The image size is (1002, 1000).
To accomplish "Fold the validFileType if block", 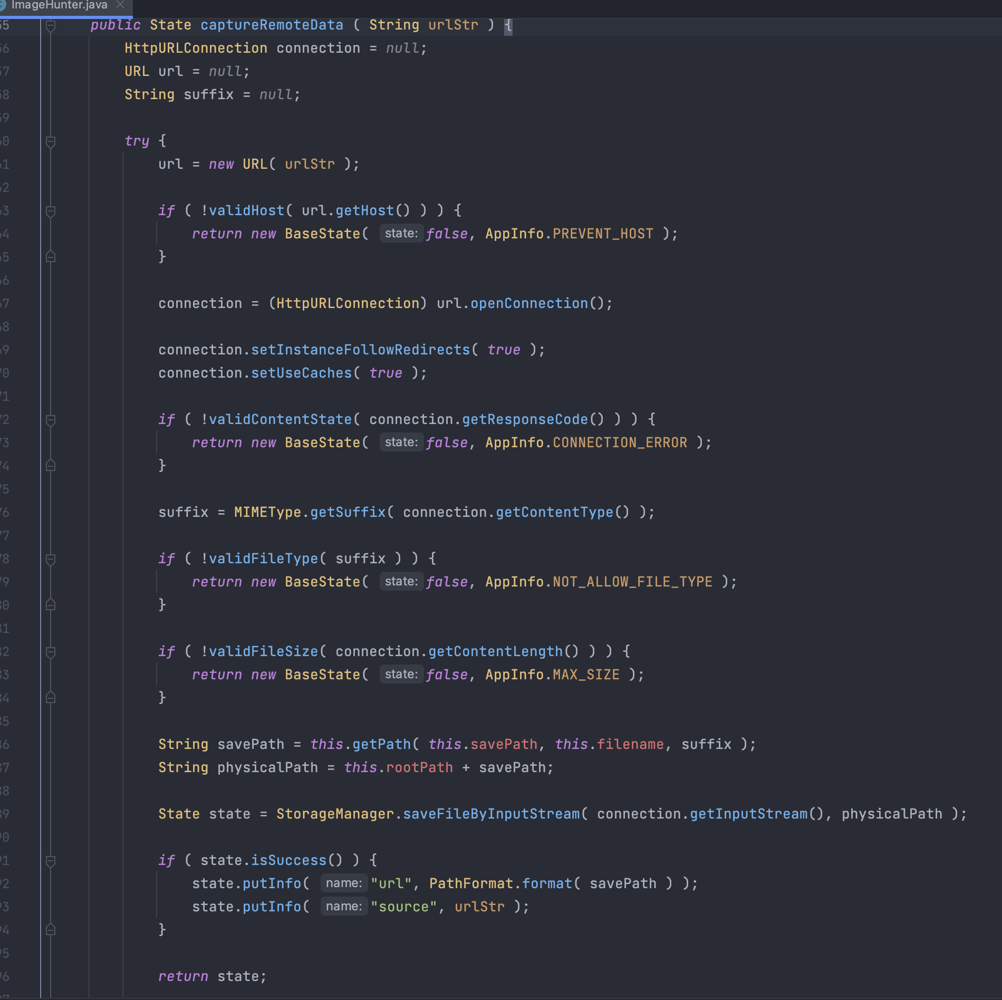I will coord(51,559).
